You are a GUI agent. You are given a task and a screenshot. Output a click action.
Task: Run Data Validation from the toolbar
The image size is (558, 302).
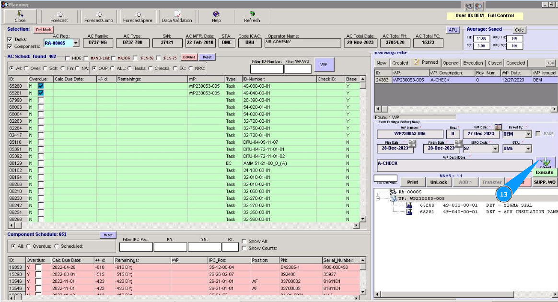click(x=177, y=17)
